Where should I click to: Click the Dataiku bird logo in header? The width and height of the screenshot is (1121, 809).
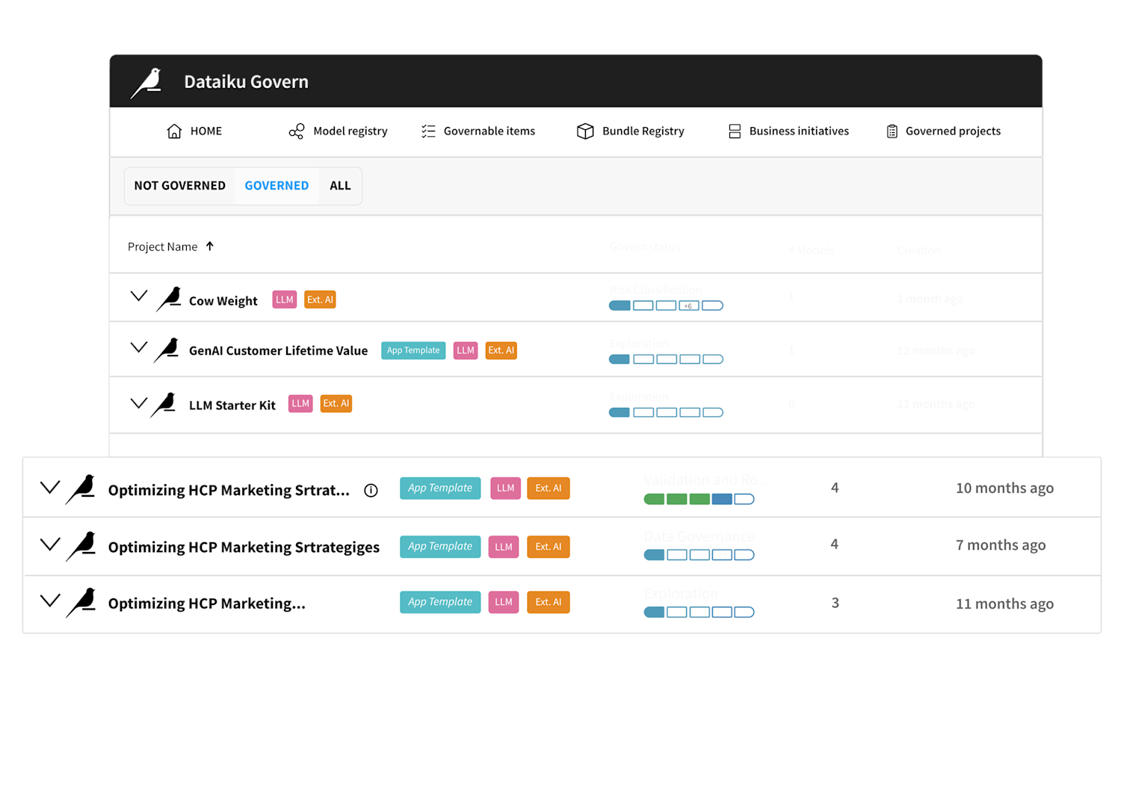(x=146, y=83)
